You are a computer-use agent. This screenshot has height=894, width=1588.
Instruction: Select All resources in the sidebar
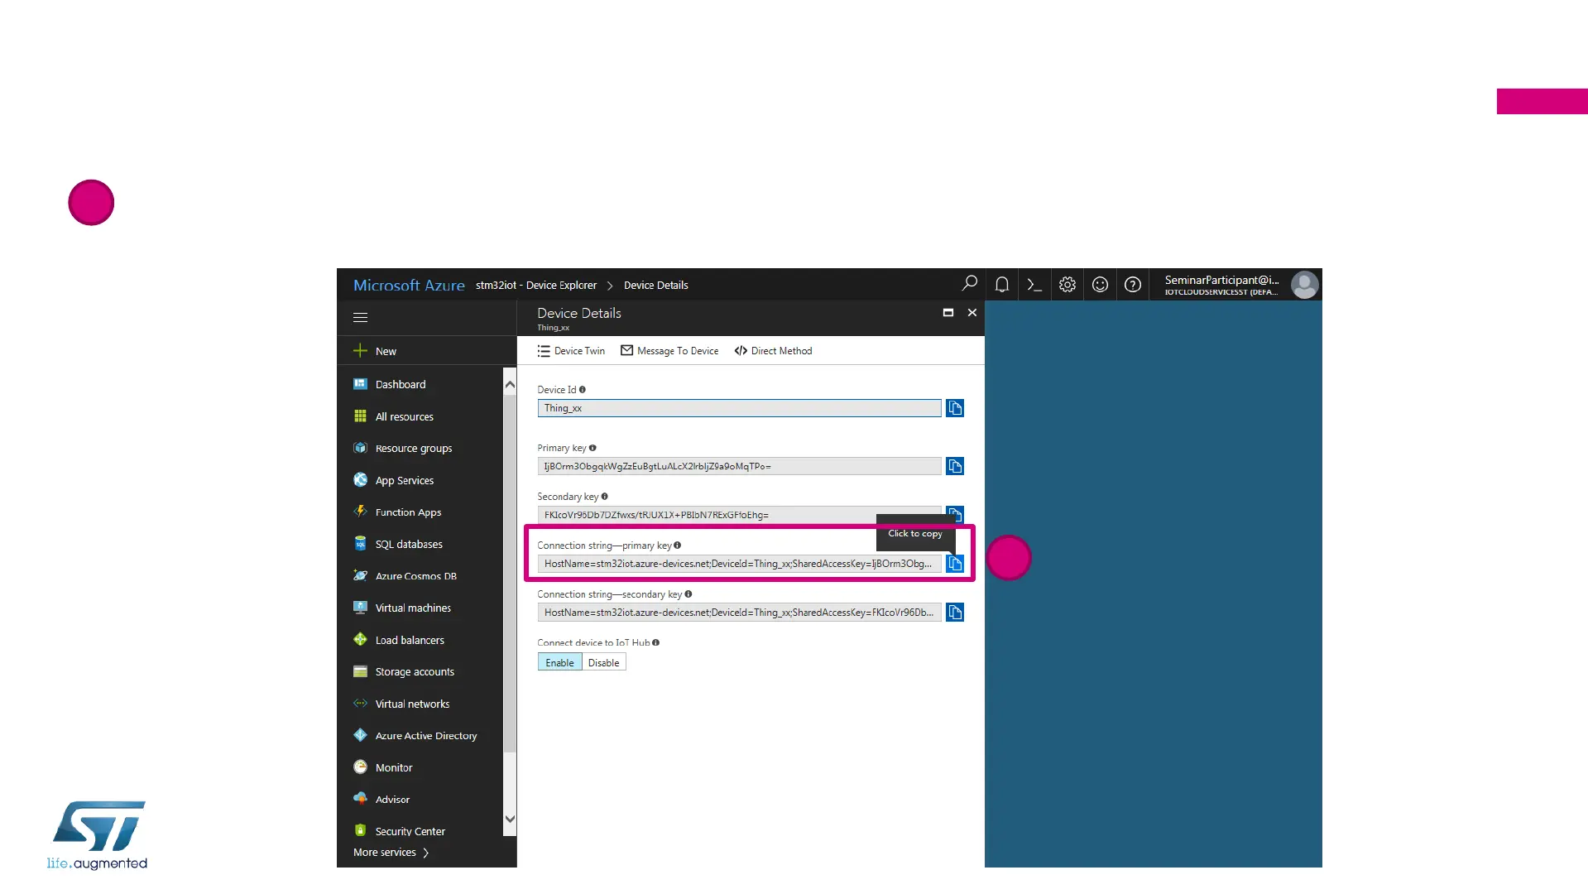point(405,416)
